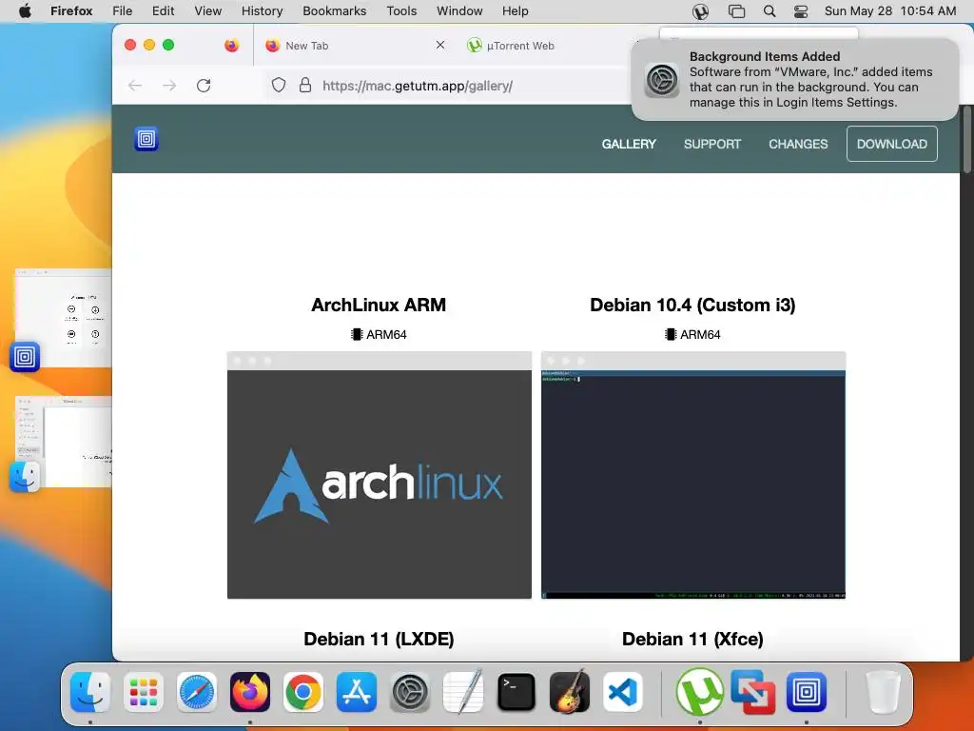The image size is (974, 731).
Task: Open the Tools menu
Action: click(x=401, y=10)
